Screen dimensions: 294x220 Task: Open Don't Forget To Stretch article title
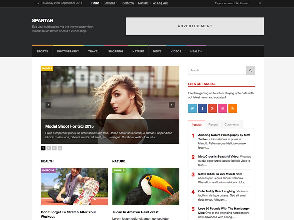[68, 214]
